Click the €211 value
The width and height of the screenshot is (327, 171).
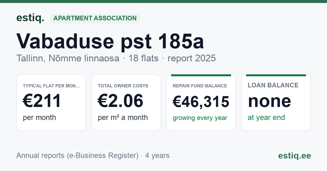coord(42,101)
